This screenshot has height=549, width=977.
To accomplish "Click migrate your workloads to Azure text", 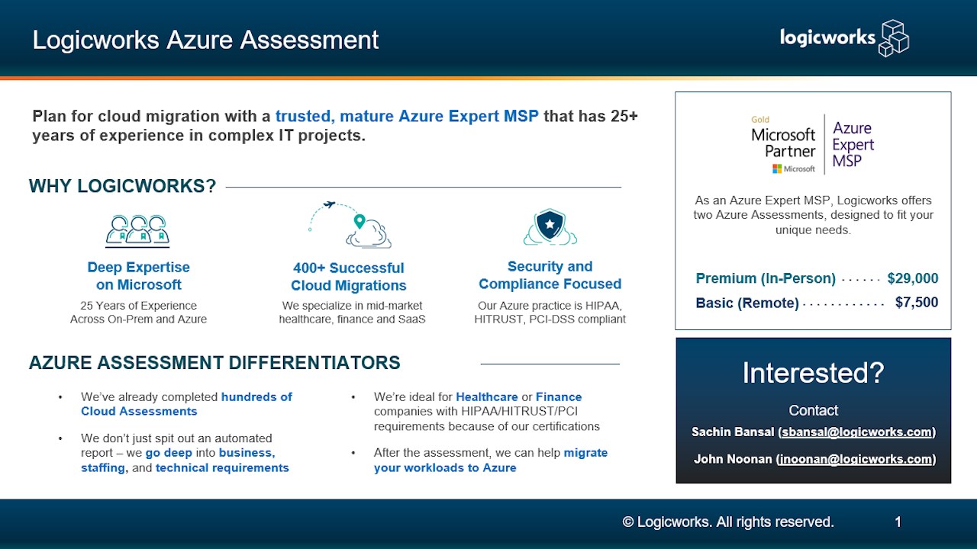I will (491, 460).
